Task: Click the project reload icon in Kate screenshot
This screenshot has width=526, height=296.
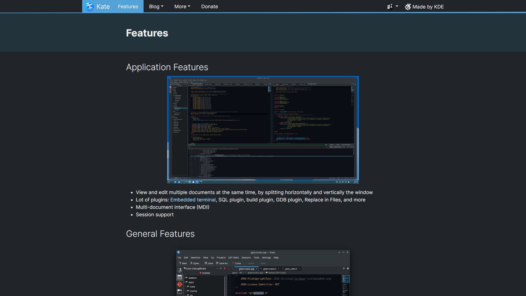Action: point(221,268)
